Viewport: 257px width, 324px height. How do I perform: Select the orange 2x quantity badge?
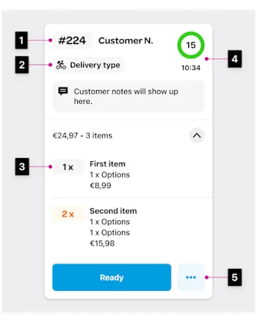(68, 214)
